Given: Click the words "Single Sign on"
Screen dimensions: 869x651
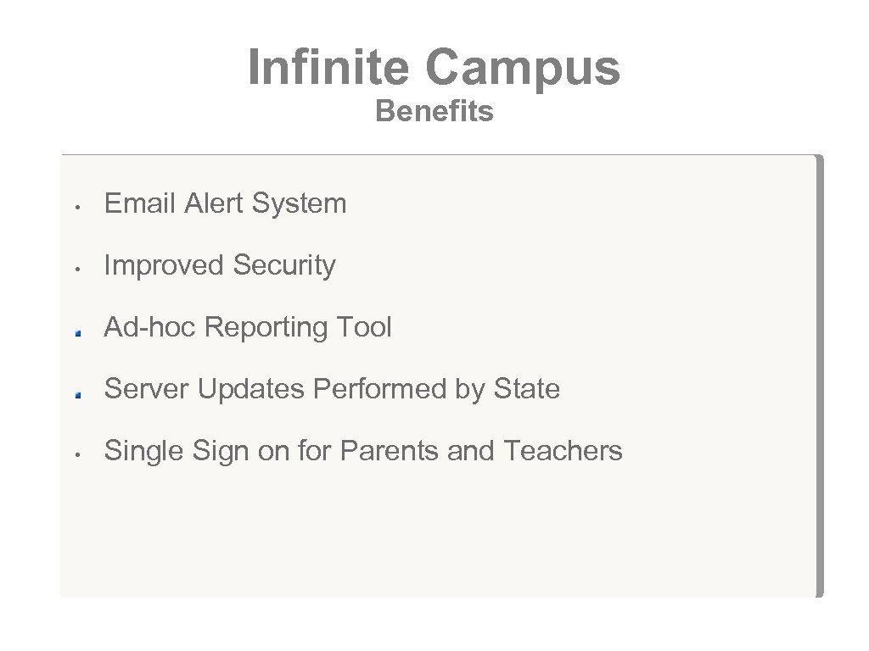Looking at the screenshot, I should [196, 451].
